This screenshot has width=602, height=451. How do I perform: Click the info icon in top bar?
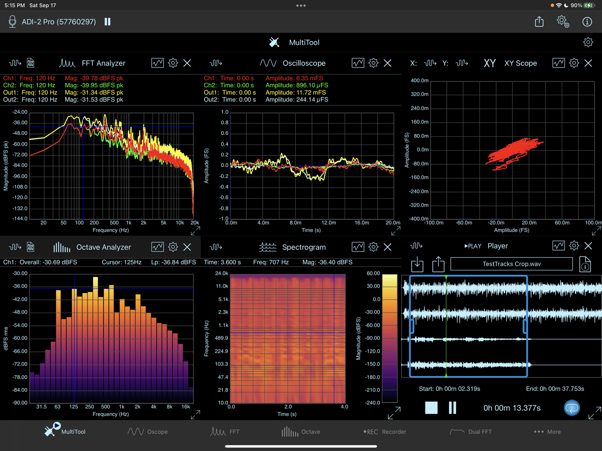587,22
